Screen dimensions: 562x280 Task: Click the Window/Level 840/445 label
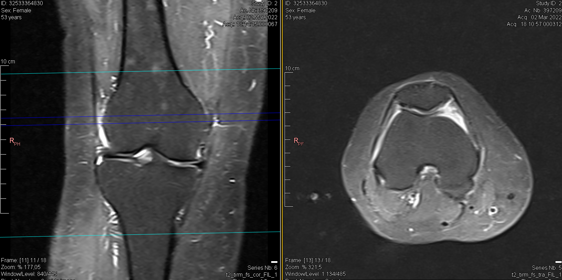tap(29, 274)
